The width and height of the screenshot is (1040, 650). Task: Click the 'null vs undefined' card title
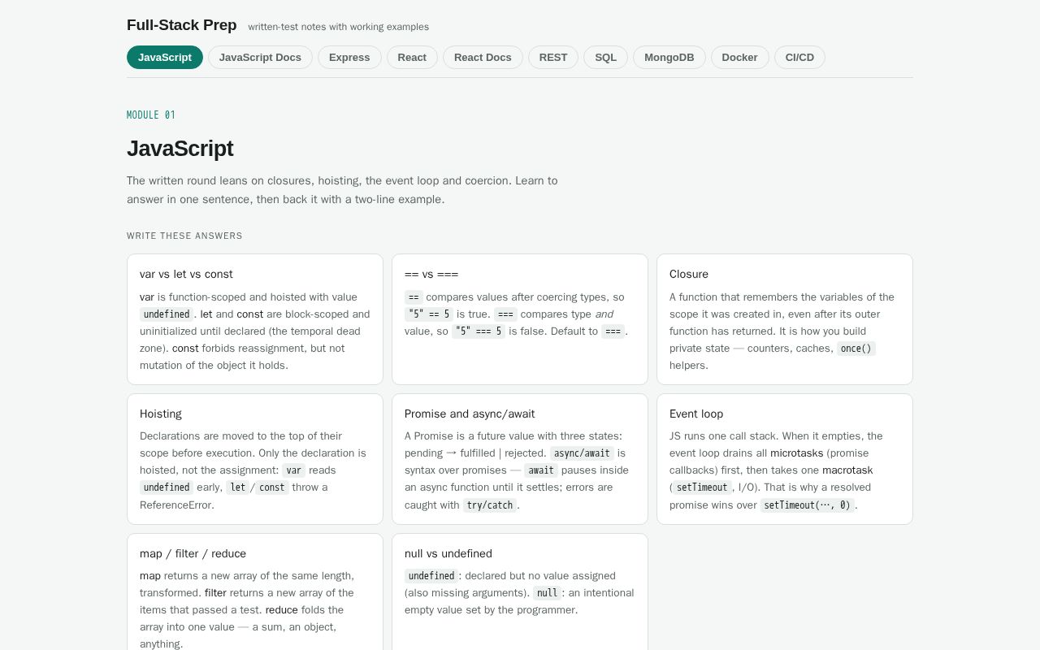pos(448,553)
